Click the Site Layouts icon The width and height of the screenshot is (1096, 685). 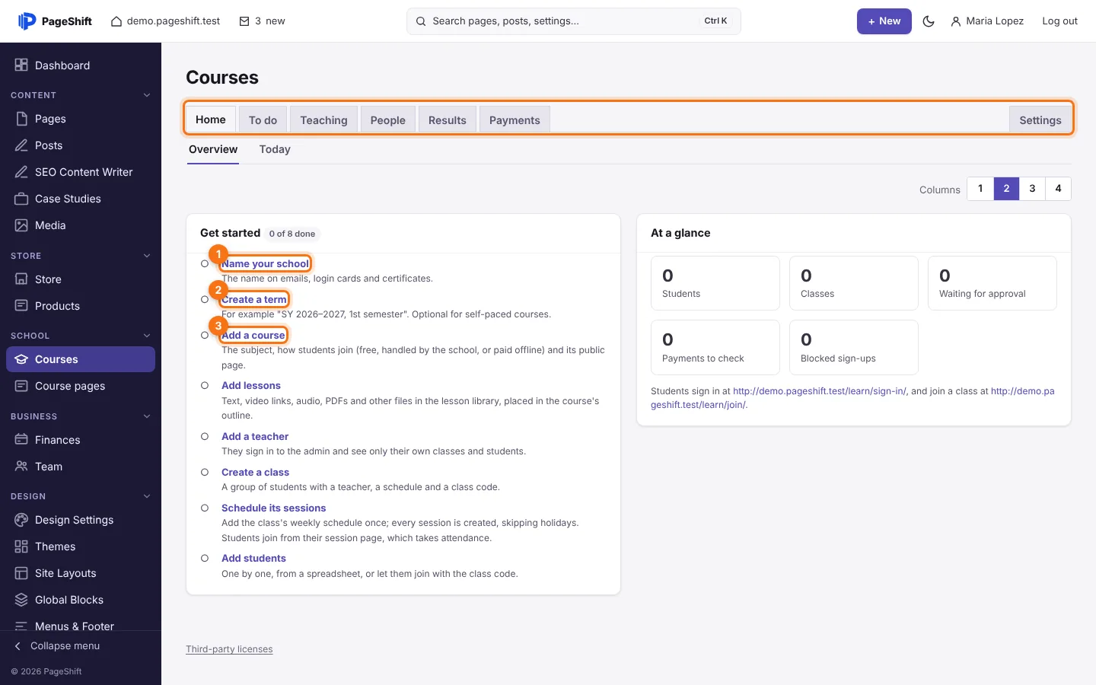pos(21,573)
